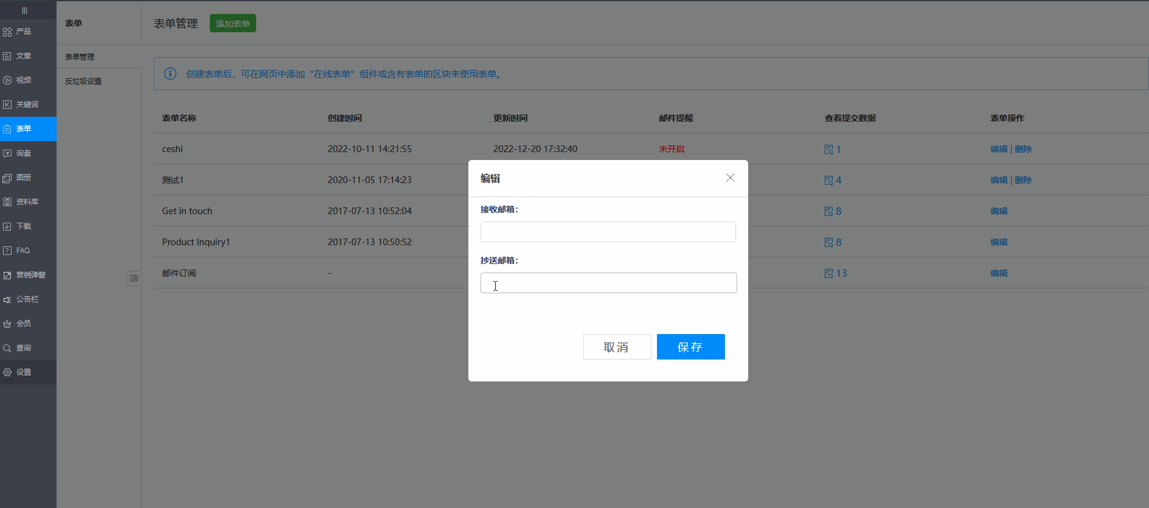Click the 下载 sidebar icon
Image resolution: width=1149 pixels, height=508 pixels.
[7, 226]
